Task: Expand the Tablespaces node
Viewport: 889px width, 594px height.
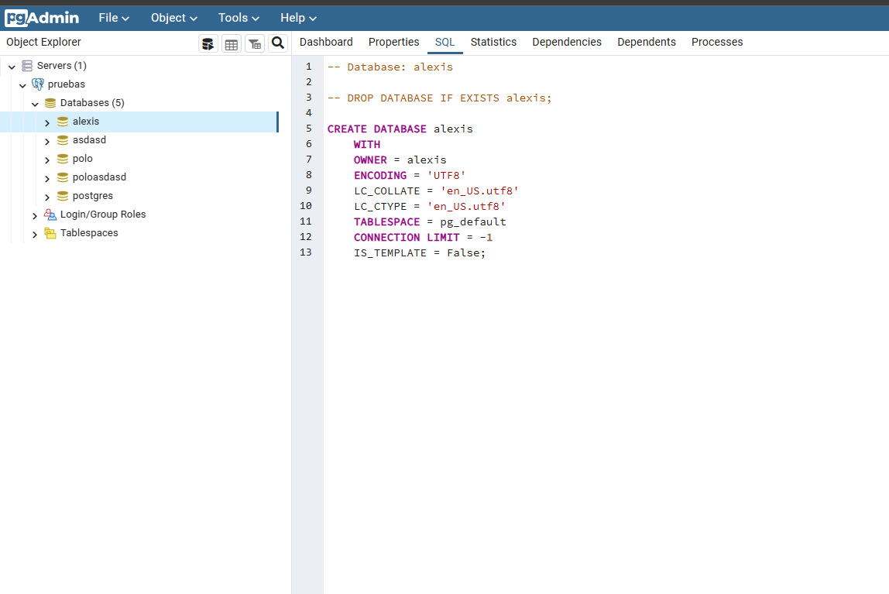Action: coord(35,234)
